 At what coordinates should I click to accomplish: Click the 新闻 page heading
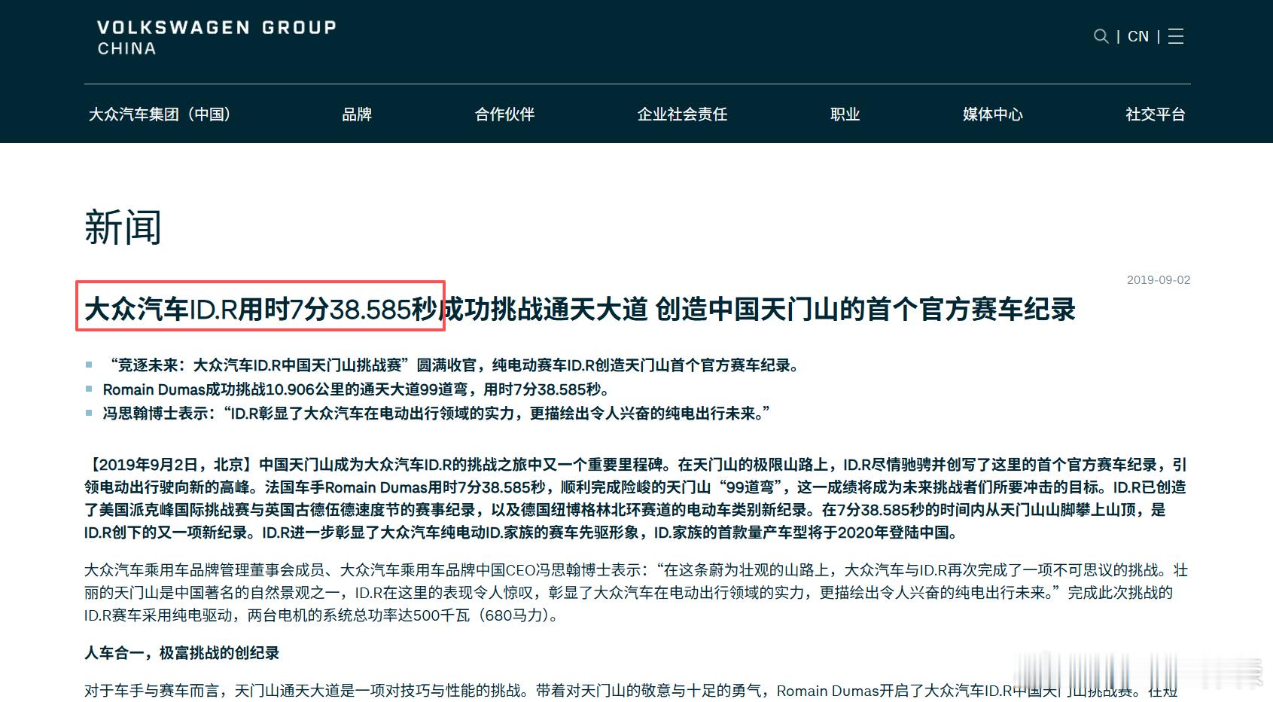click(123, 228)
